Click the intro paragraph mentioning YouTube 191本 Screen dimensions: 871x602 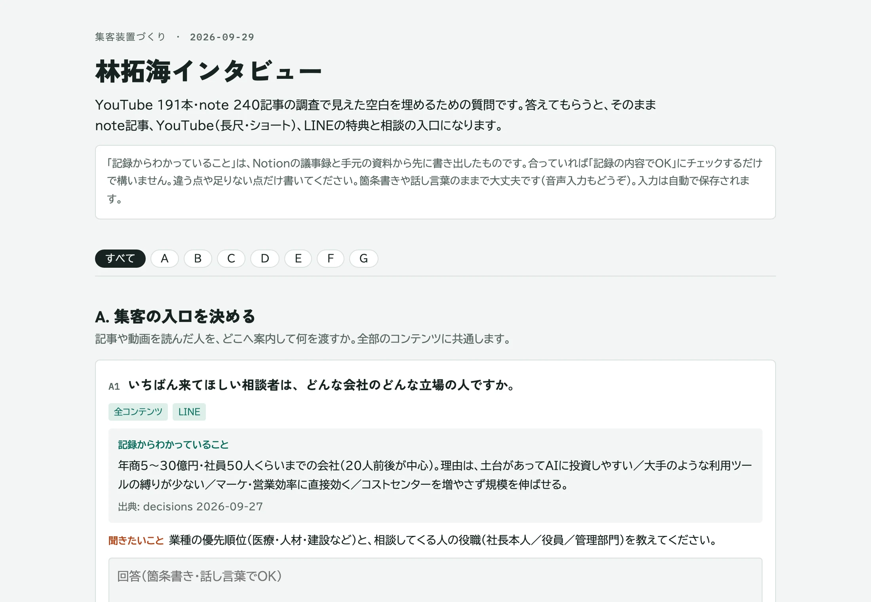[376, 115]
